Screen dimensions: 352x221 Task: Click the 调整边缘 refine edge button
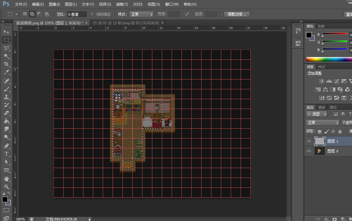point(237,14)
